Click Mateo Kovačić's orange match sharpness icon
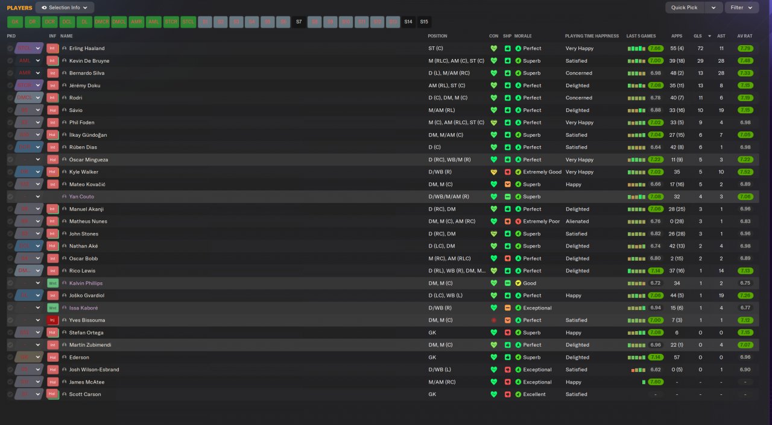This screenshot has height=425, width=772. (507, 184)
